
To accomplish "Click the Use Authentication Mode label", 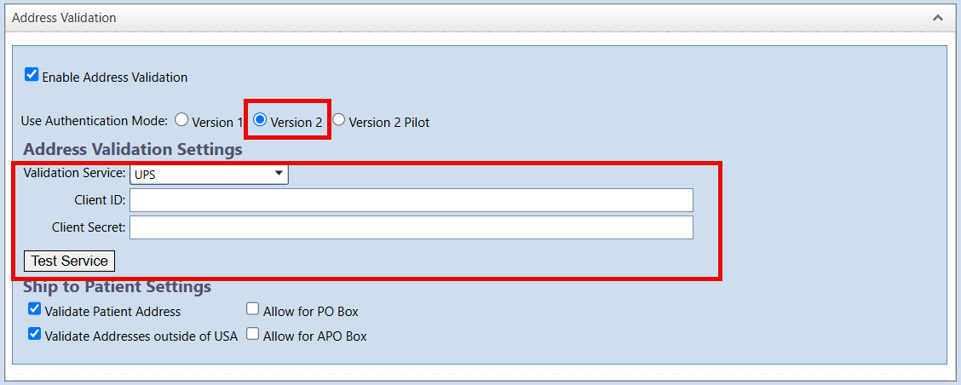I will tap(95, 121).
